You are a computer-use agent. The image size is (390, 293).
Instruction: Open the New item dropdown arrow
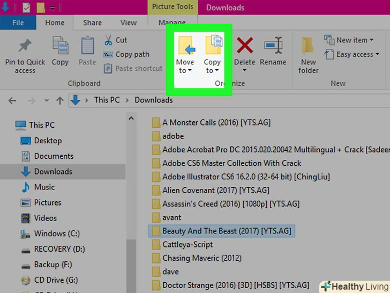click(x=372, y=40)
